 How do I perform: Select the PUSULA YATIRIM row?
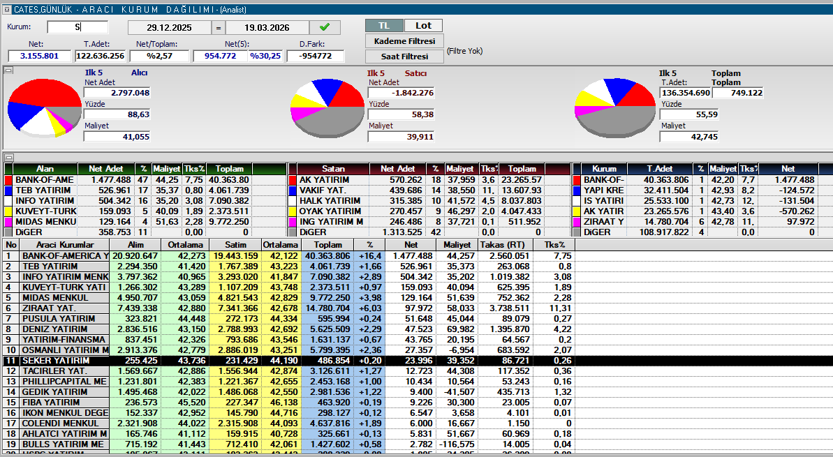(289, 318)
